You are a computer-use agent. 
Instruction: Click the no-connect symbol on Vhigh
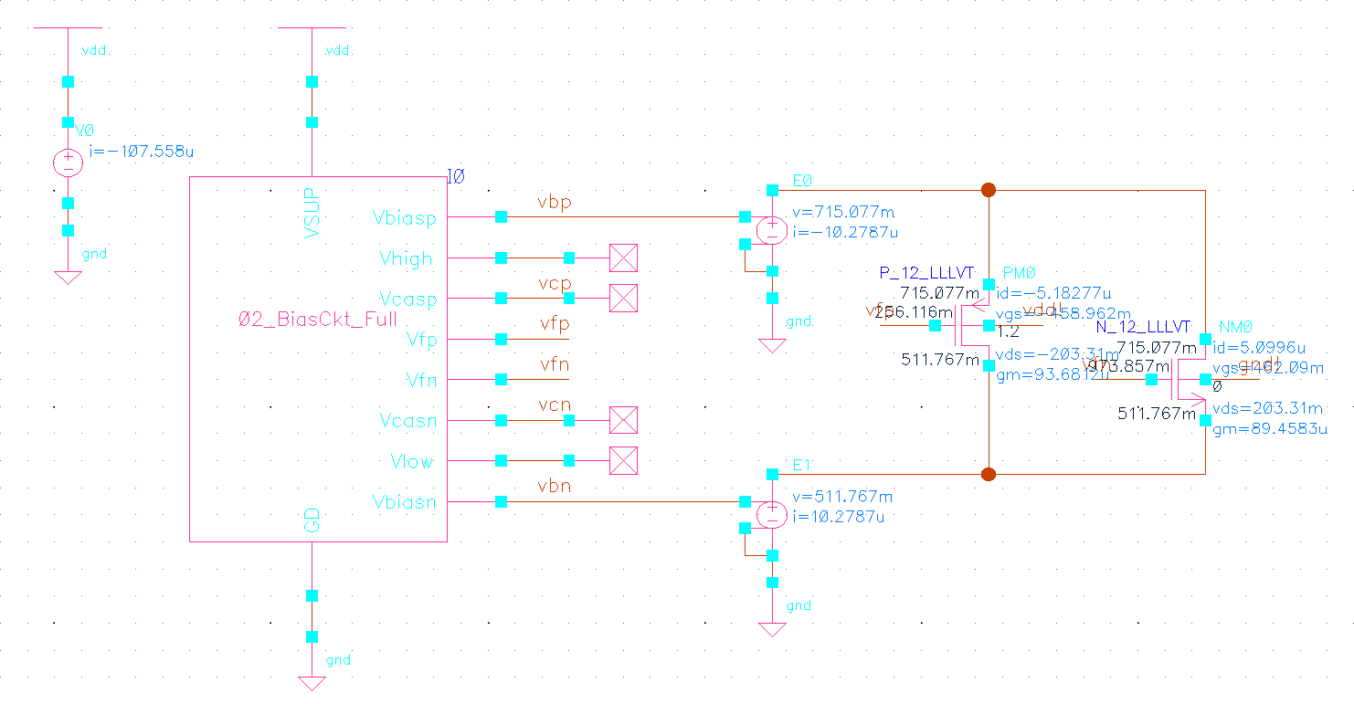[623, 258]
